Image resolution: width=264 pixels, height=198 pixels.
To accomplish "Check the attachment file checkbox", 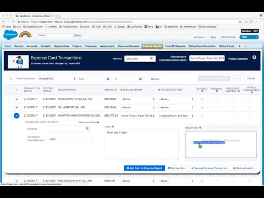I will (x=191, y=142).
